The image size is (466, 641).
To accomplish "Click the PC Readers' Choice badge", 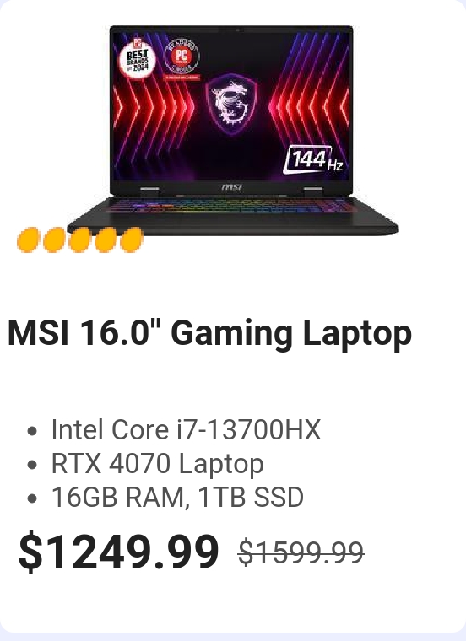I will point(182,58).
